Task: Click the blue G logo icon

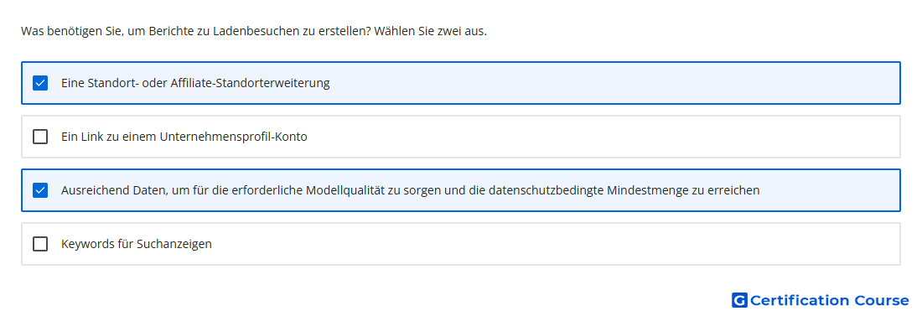Action: (739, 300)
